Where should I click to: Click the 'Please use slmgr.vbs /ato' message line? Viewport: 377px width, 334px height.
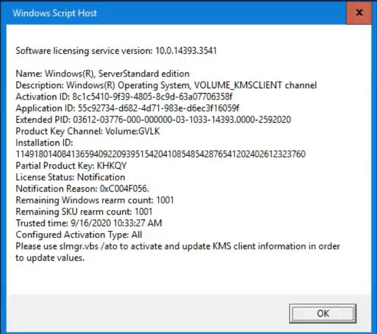pyautogui.click(x=178, y=246)
